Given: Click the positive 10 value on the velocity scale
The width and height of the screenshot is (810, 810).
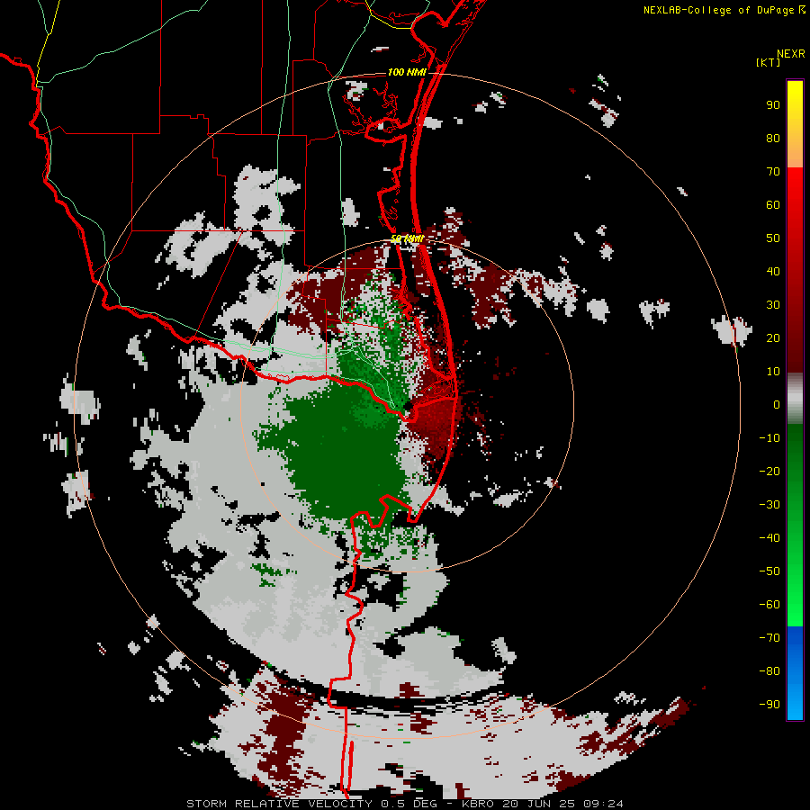Looking at the screenshot, I should point(773,372).
